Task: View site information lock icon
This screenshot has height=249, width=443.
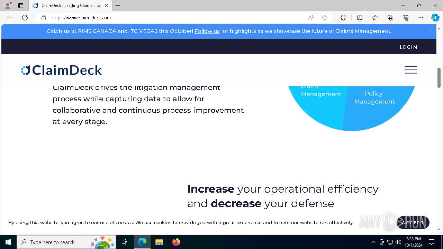Action: pos(43,18)
